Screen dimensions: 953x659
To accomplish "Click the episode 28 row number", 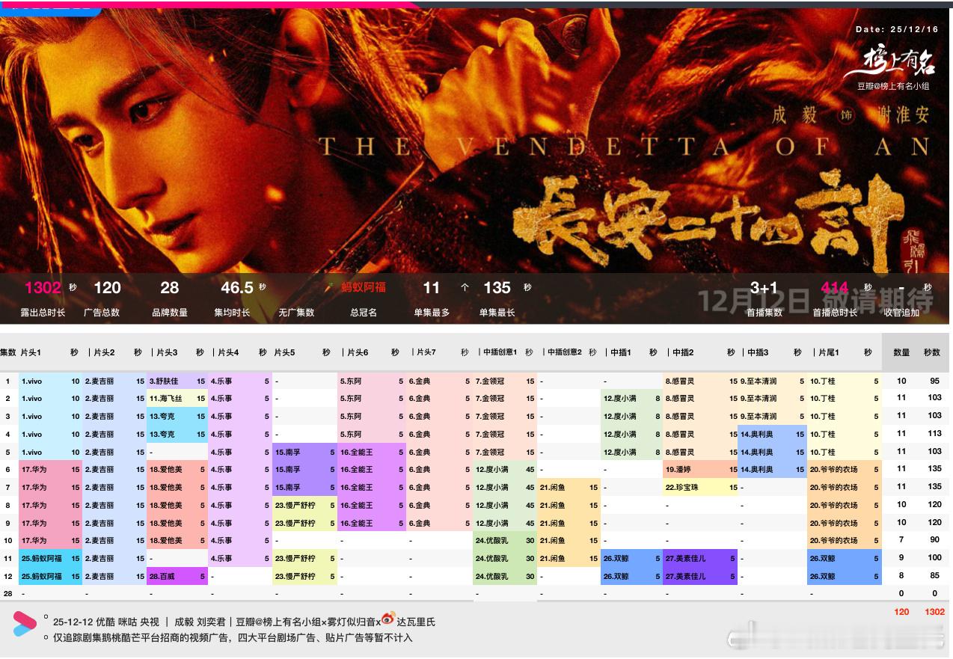I will click(8, 594).
